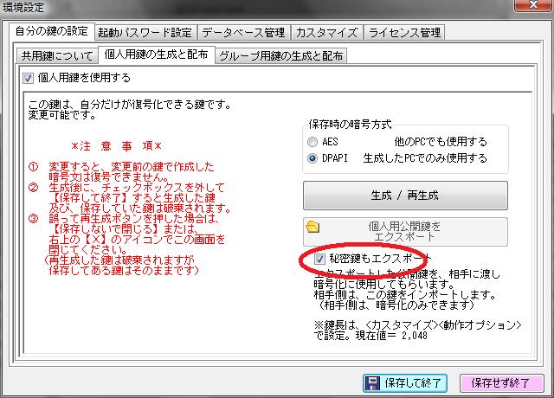Switch to the カスタマイズ tab
Screen dimensions: 554x398
pyautogui.click(x=326, y=33)
